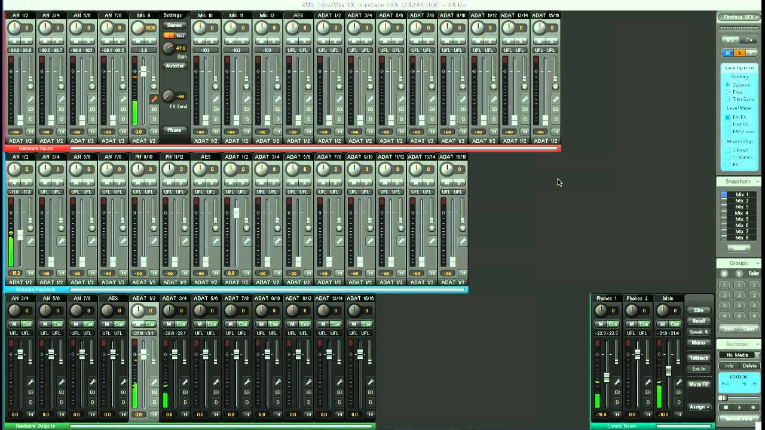Image resolution: width=765 pixels, height=430 pixels.
Task: Click recorder Play button
Action: click(x=739, y=407)
